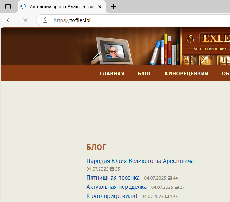This screenshot has height=202, width=230.
Task: Open the ГЛАВНАЯ menu item
Action: [x=112, y=73]
